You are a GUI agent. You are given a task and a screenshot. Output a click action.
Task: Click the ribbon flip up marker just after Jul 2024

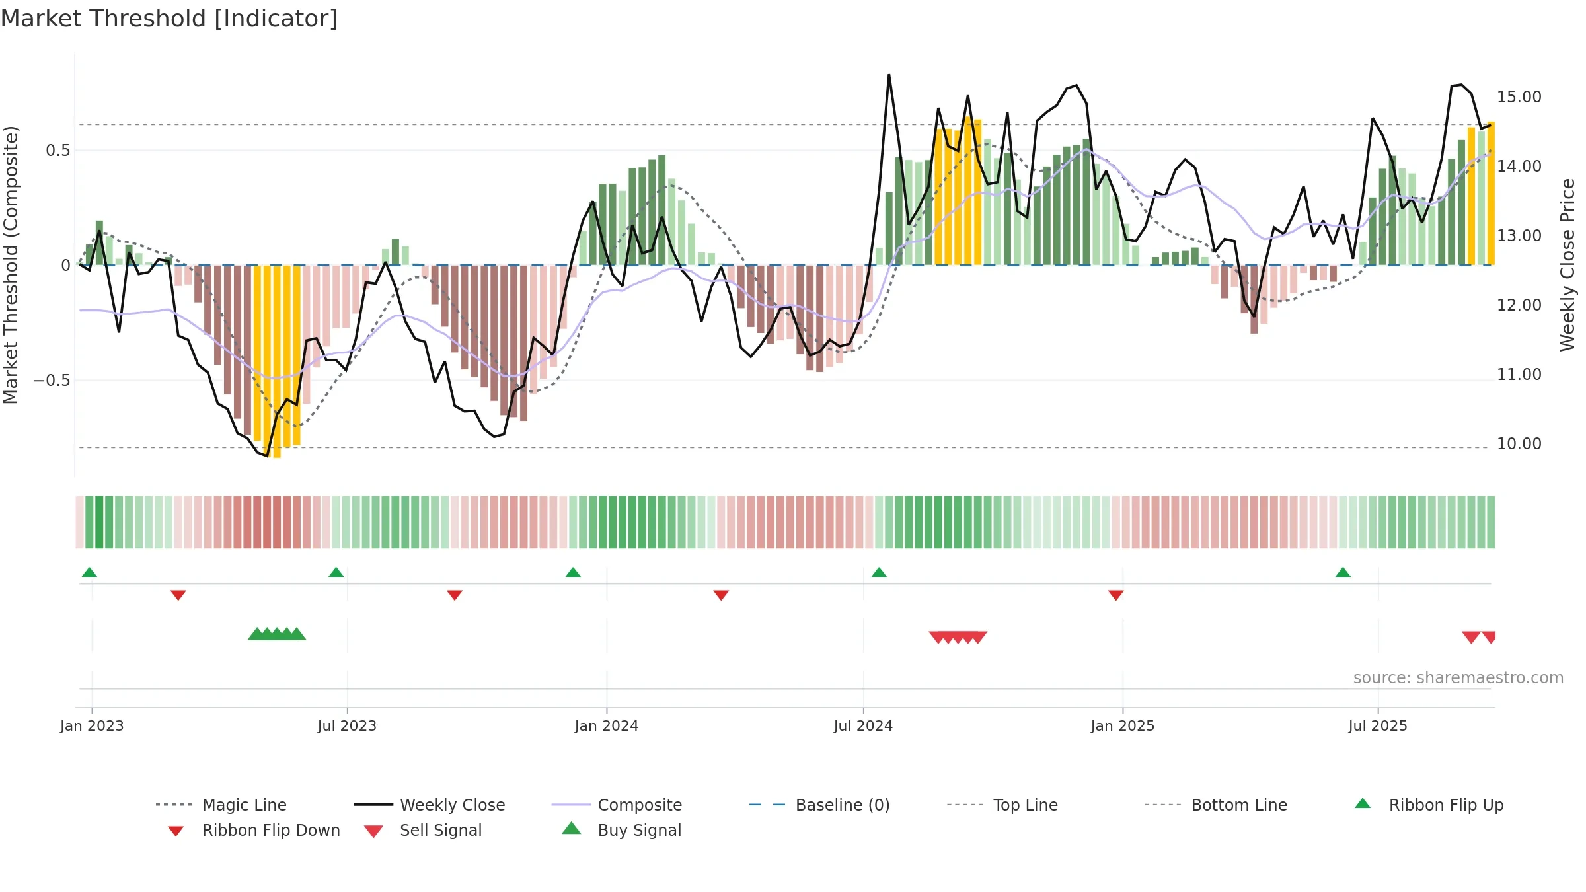pyautogui.click(x=879, y=572)
